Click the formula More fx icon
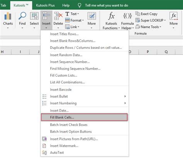The image size is (183, 158). [174, 16]
